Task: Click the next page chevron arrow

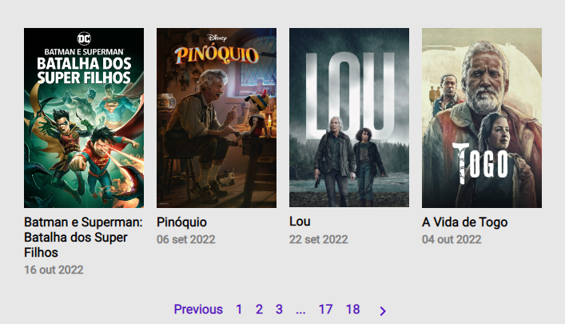Action: [383, 310]
